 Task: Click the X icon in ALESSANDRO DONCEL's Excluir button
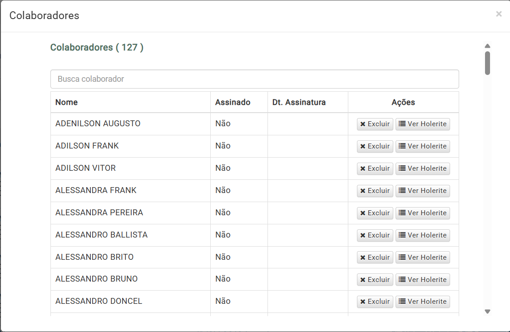(x=363, y=302)
